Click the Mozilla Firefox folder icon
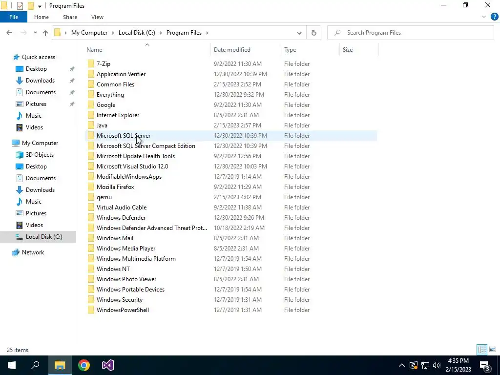 (x=91, y=187)
